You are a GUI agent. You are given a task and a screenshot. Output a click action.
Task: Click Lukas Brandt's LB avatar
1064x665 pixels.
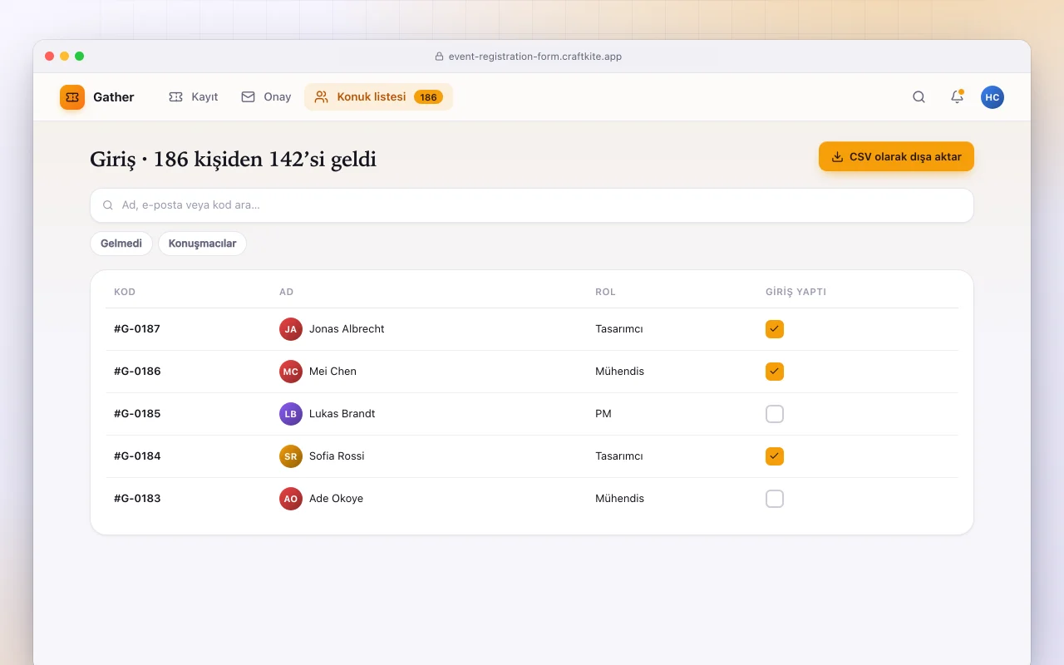(291, 414)
